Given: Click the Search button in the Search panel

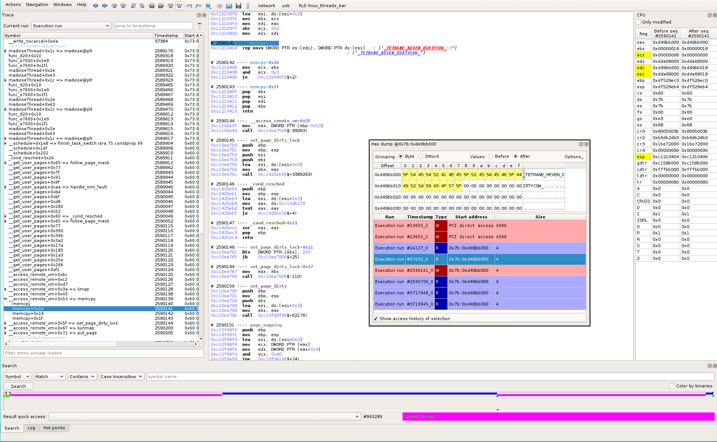Looking at the screenshot, I should coord(18,386).
